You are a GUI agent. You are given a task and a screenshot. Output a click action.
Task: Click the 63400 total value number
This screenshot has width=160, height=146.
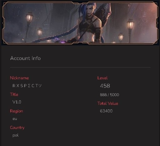pyautogui.click(x=106, y=111)
